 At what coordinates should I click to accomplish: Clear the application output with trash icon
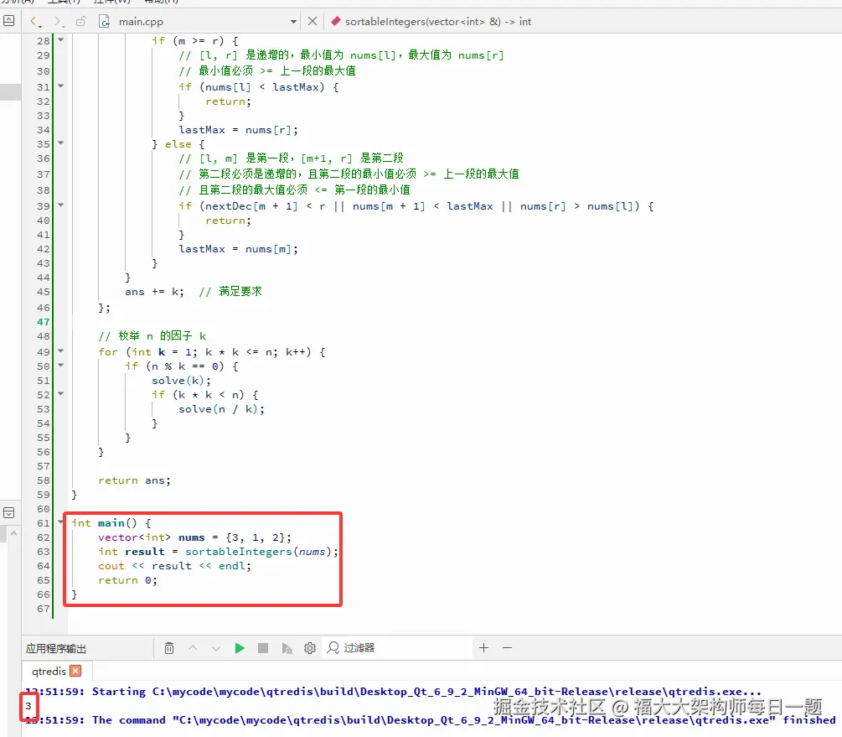coord(169,648)
